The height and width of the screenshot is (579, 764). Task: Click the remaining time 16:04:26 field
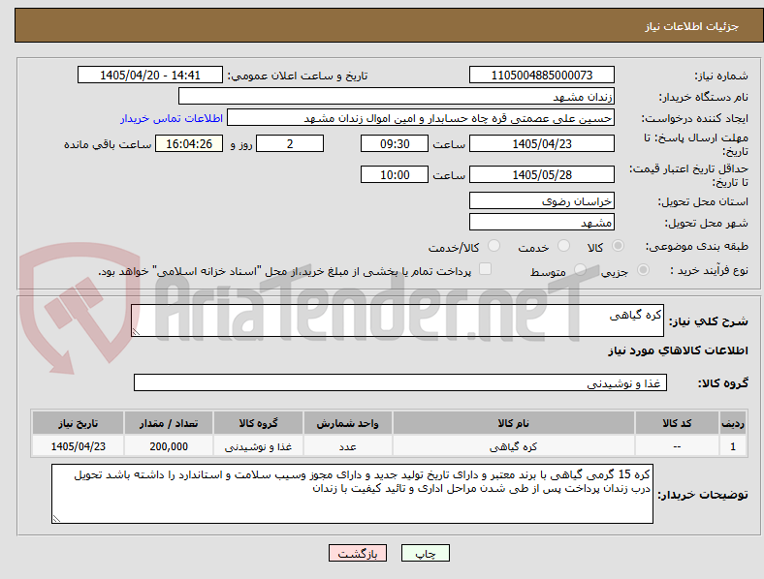coord(189,143)
